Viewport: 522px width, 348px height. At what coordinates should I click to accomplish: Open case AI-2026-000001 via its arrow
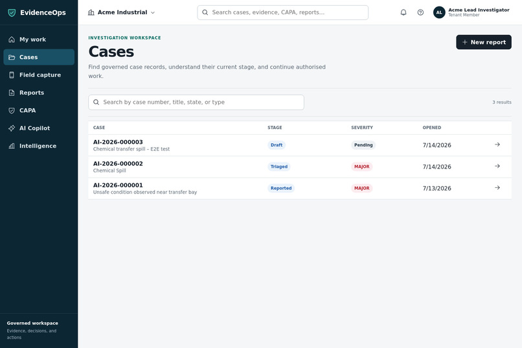[497, 188]
